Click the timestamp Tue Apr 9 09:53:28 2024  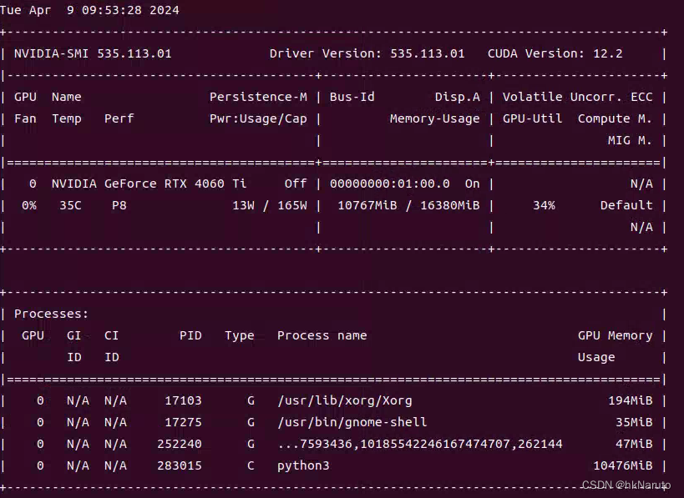[89, 10]
